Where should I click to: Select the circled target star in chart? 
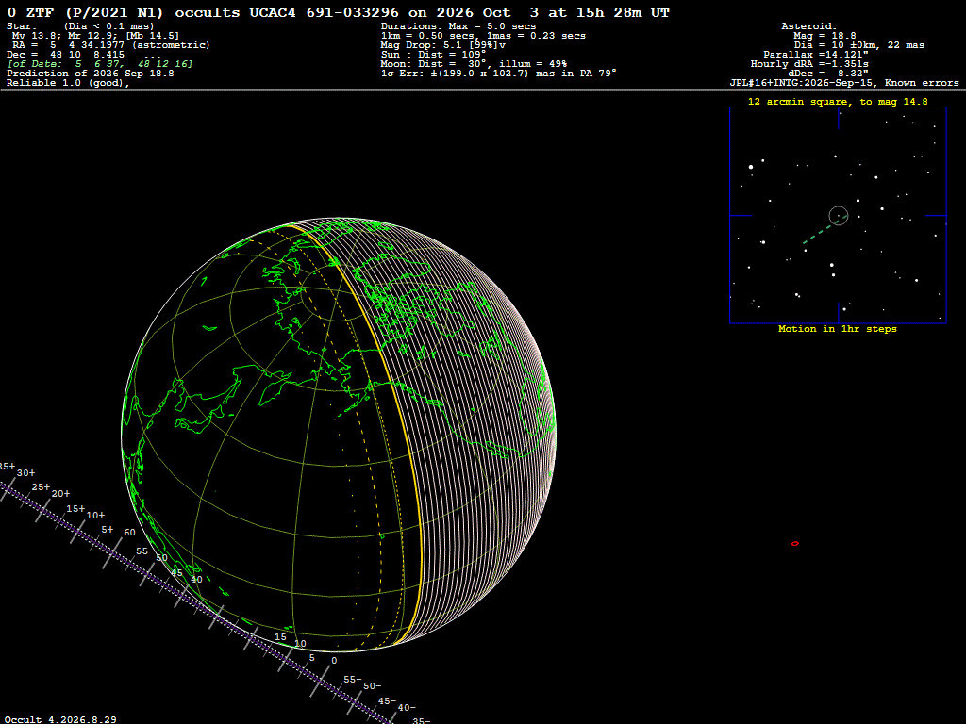click(839, 216)
